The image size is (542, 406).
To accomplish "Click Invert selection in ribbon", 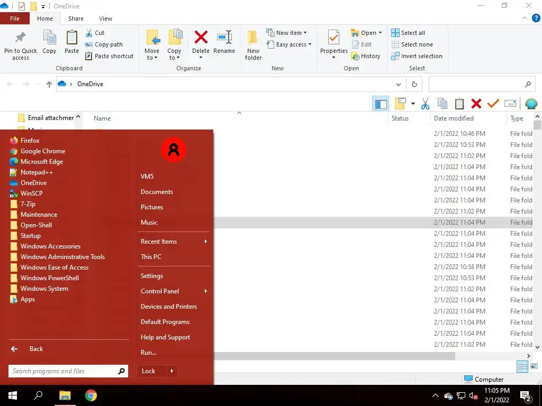I will 417,56.
